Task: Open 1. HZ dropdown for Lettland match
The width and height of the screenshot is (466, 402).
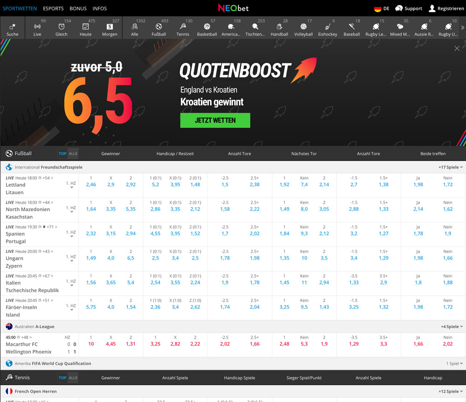Action: tap(71, 185)
